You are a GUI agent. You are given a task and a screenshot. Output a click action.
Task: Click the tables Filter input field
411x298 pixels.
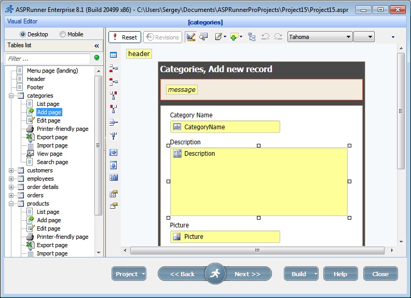point(48,59)
